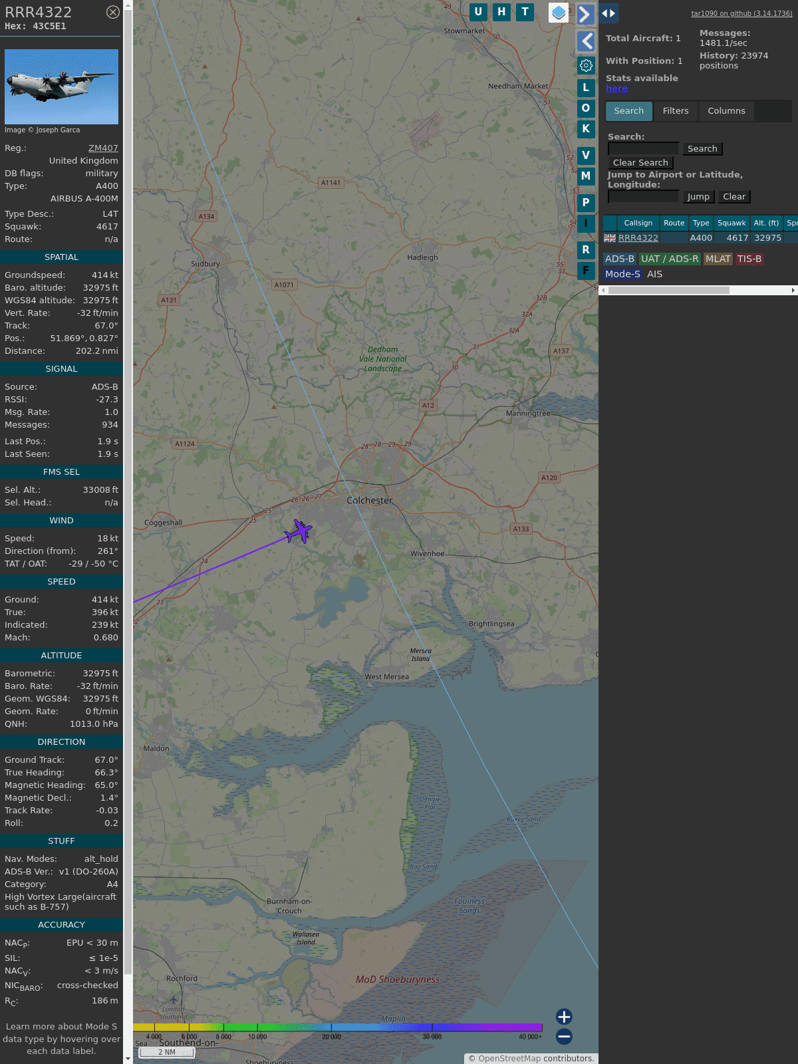Sort table by Route column

tap(674, 223)
